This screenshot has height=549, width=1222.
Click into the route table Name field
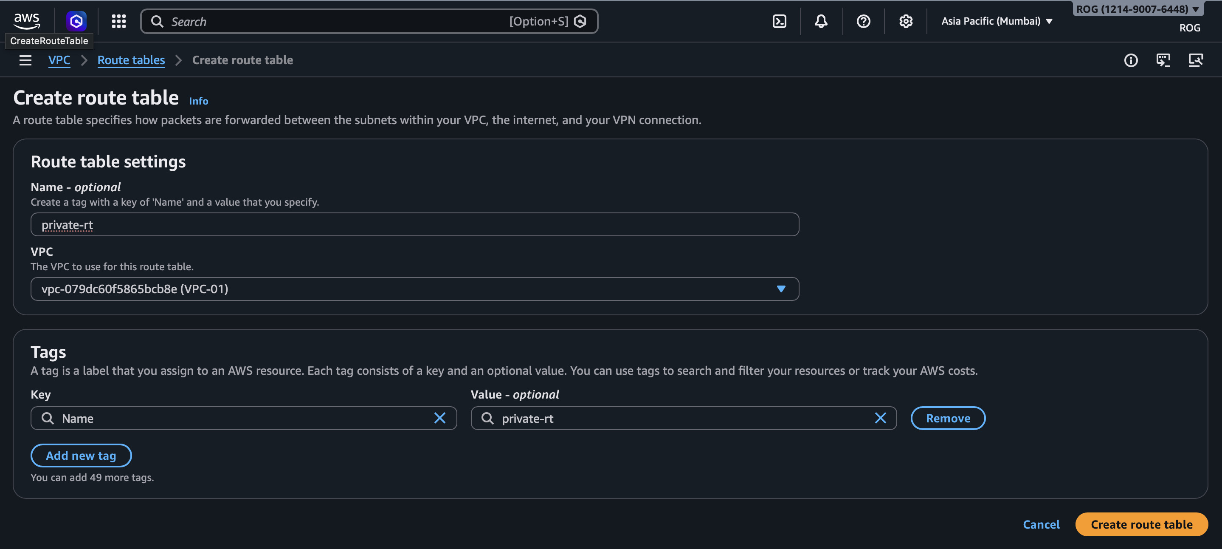click(414, 225)
